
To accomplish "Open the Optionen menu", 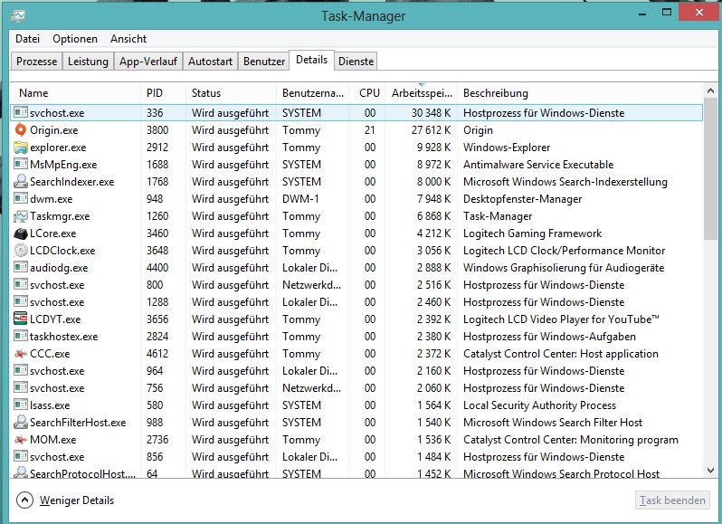I will pos(75,39).
